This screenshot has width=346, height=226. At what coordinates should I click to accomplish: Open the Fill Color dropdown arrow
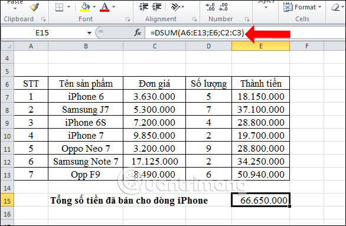coord(94,7)
